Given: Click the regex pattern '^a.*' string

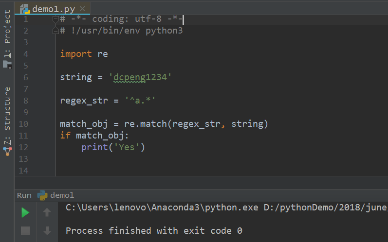Looking at the screenshot, I should [140, 101].
